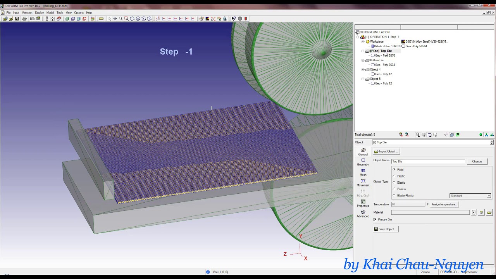Select the Plastic object type
This screenshot has height=279, width=496.
click(399, 176)
